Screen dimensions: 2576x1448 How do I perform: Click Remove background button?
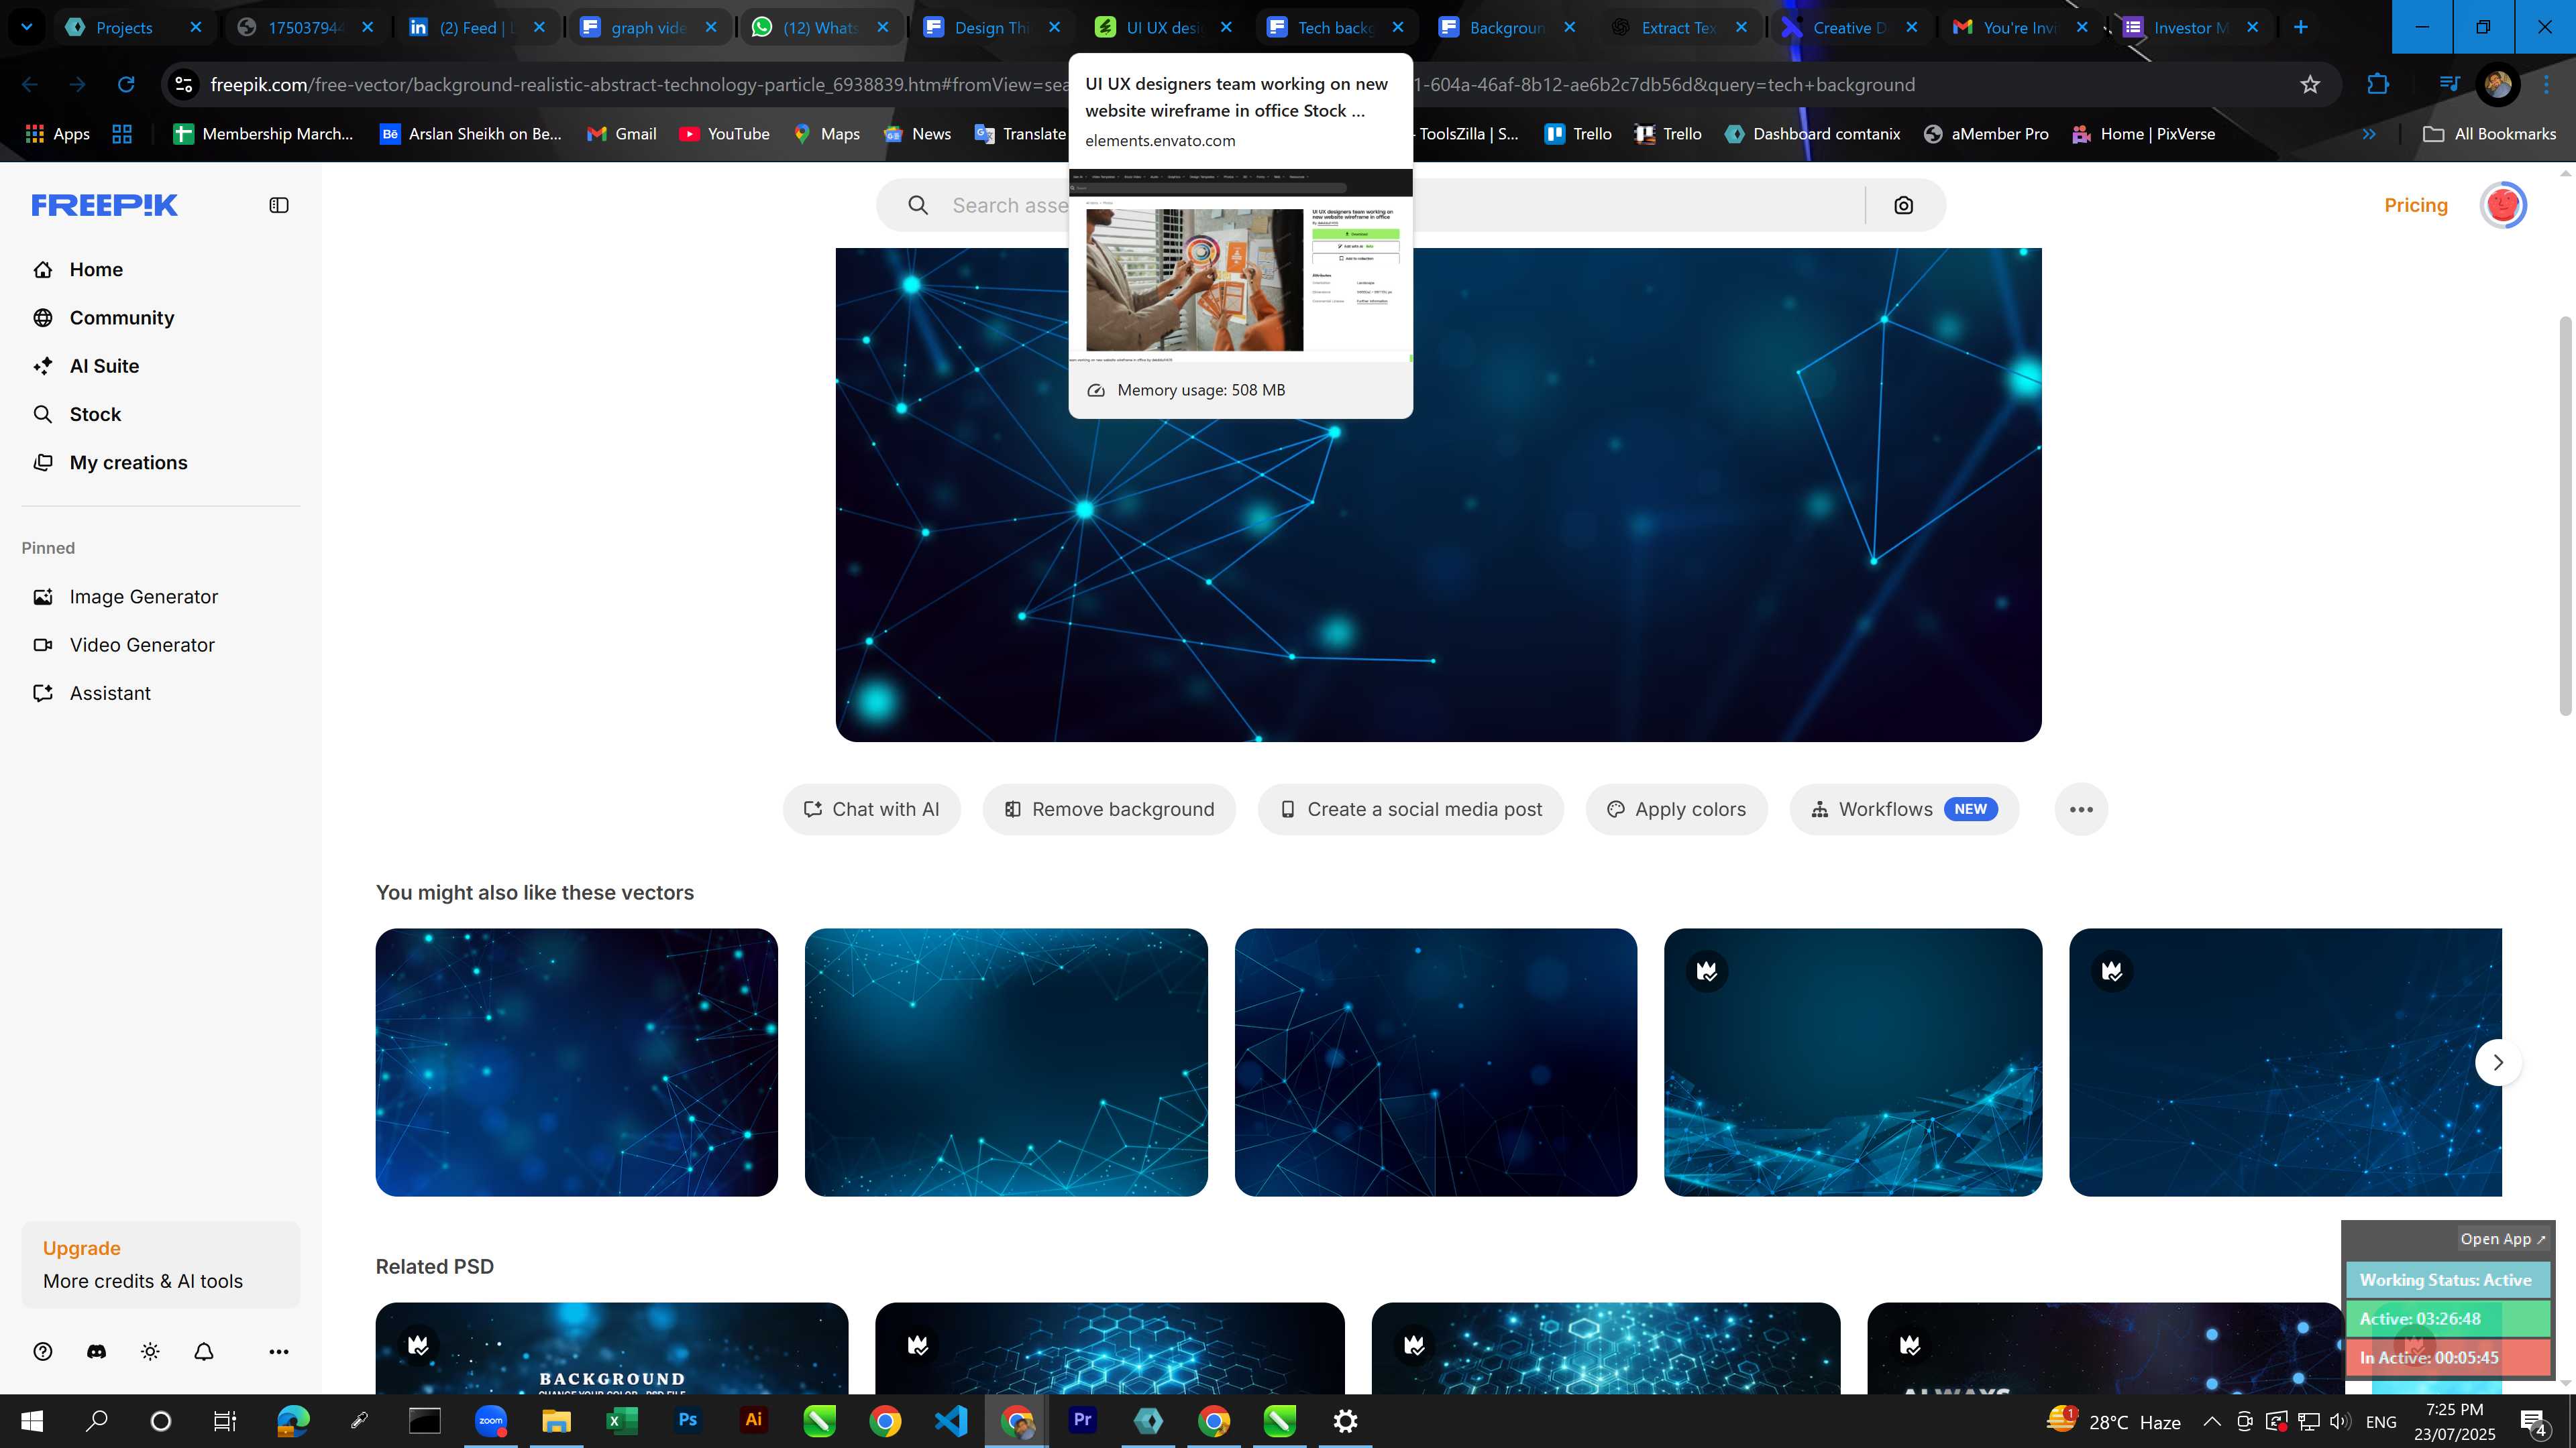click(x=1109, y=809)
